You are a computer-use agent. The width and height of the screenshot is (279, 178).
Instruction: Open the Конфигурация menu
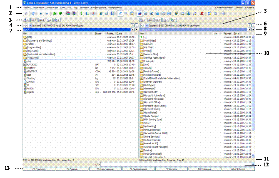99,7
